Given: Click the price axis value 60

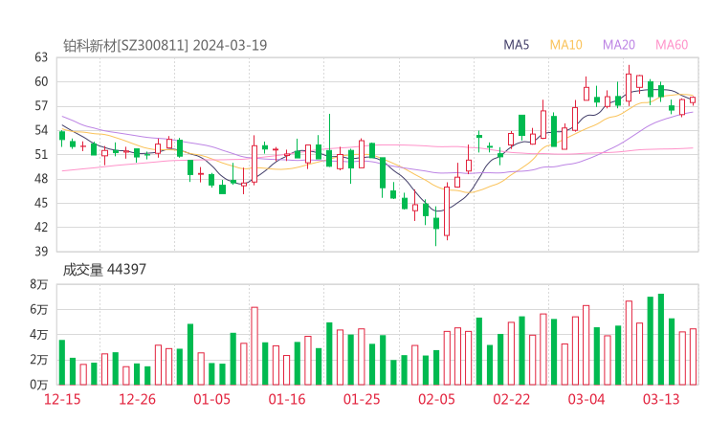Looking at the screenshot, I should click(41, 81).
